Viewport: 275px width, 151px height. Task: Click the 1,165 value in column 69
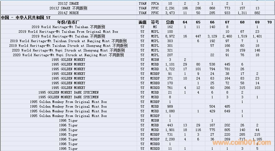(x=257, y=139)
